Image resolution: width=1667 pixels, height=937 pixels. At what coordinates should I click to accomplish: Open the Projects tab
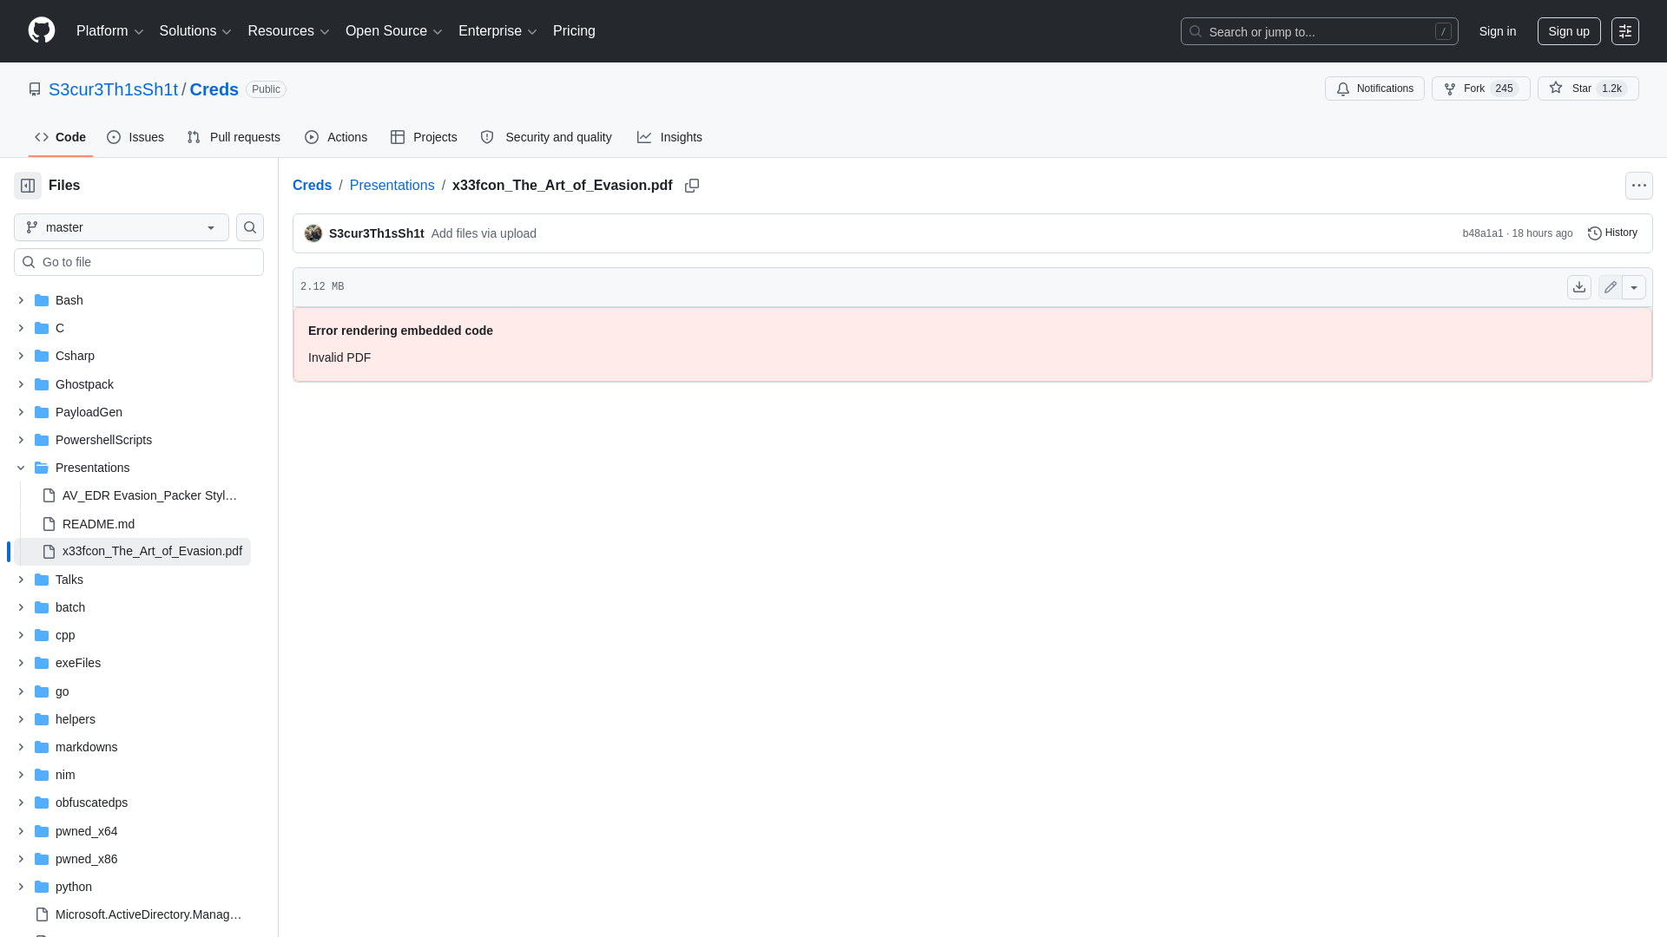tap(424, 137)
